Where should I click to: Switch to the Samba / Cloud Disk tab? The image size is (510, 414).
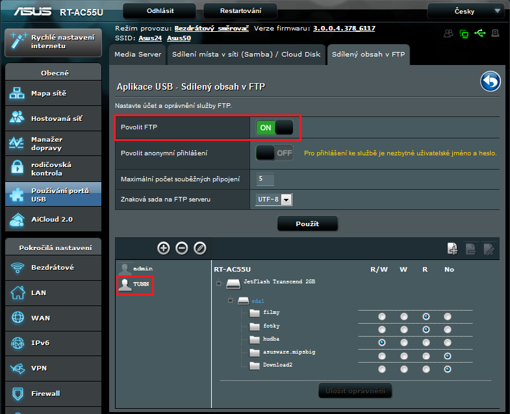[246, 55]
